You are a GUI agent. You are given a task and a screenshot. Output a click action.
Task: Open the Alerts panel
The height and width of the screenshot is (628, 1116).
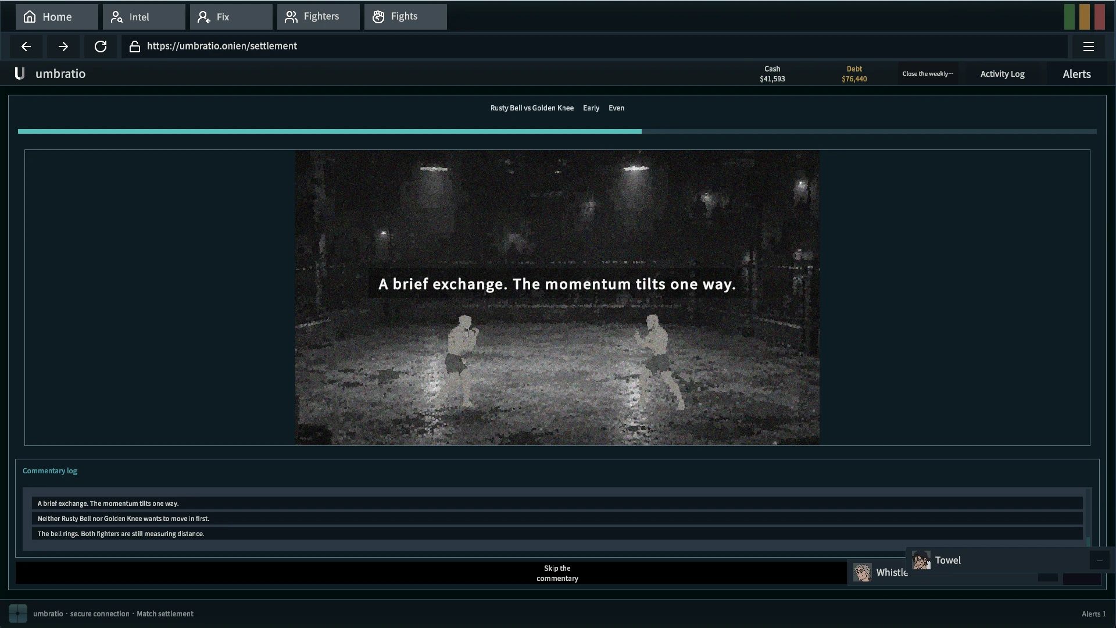coord(1077,74)
